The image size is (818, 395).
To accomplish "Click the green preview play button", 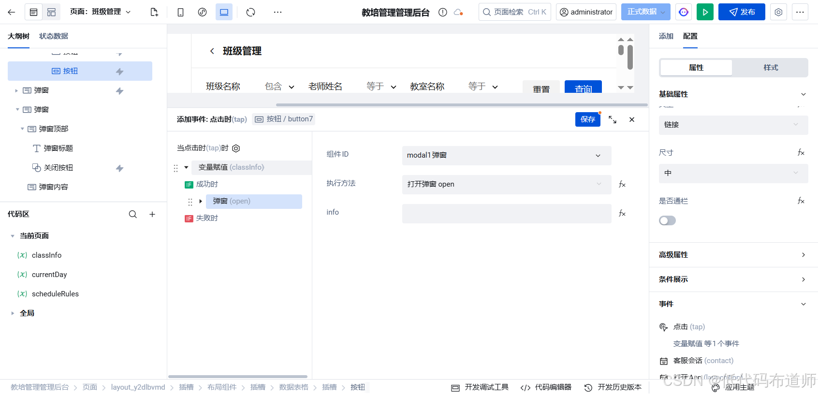I will 705,12.
